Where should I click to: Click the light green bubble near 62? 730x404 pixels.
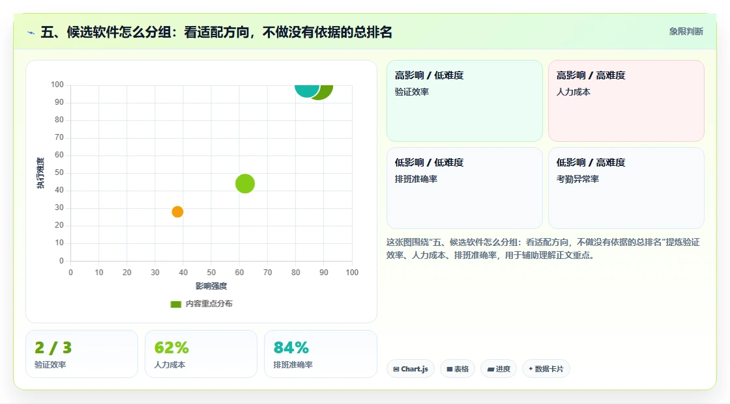[x=245, y=183]
